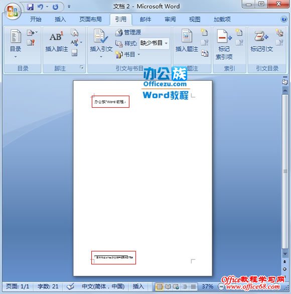Open the 目录 table of contents menu
The image size is (291, 294).
click(16, 44)
